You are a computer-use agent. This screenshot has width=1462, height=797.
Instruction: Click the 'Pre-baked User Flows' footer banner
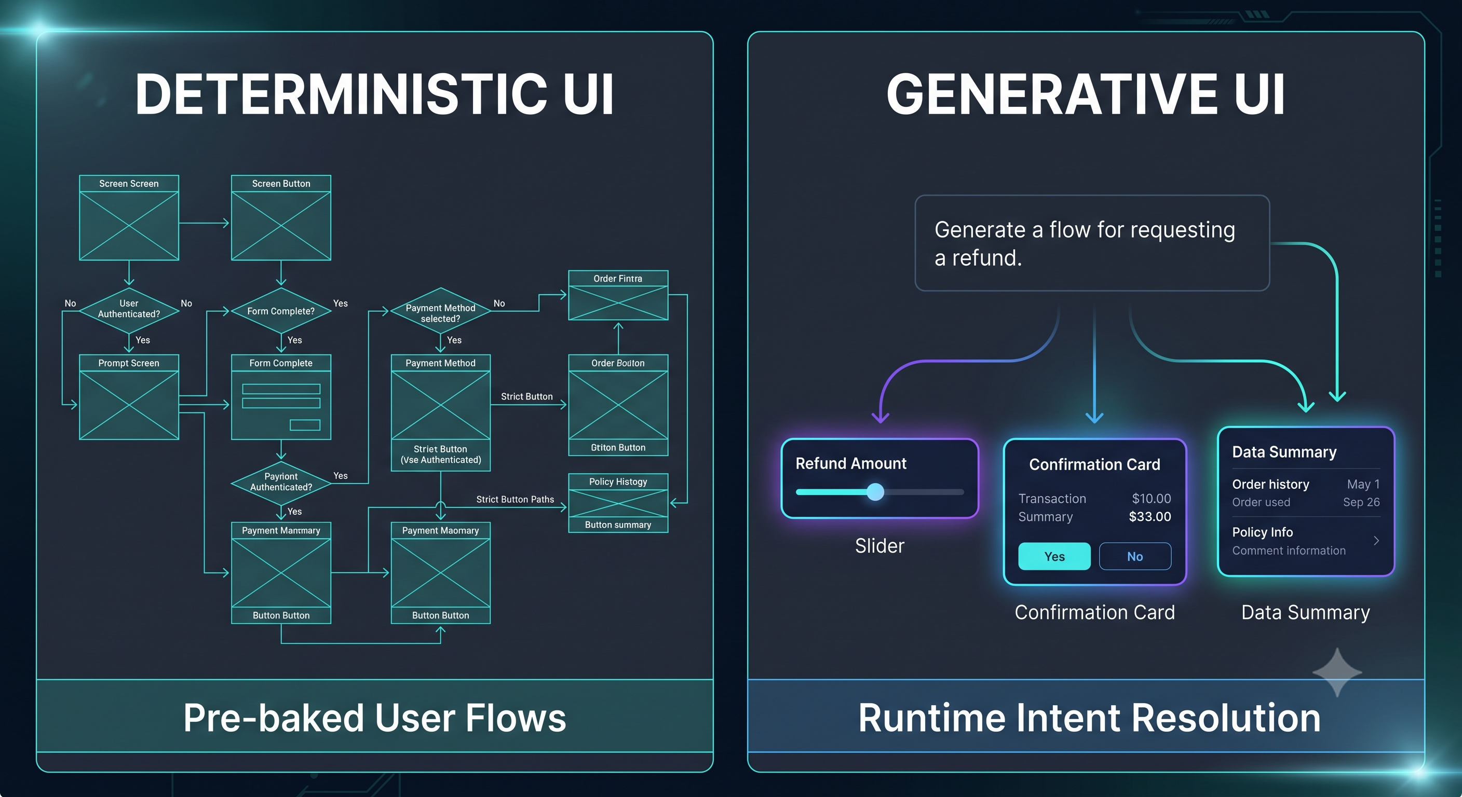tap(374, 717)
